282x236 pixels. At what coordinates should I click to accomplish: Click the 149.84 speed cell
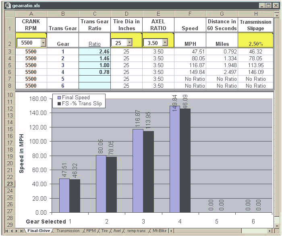tap(190, 72)
